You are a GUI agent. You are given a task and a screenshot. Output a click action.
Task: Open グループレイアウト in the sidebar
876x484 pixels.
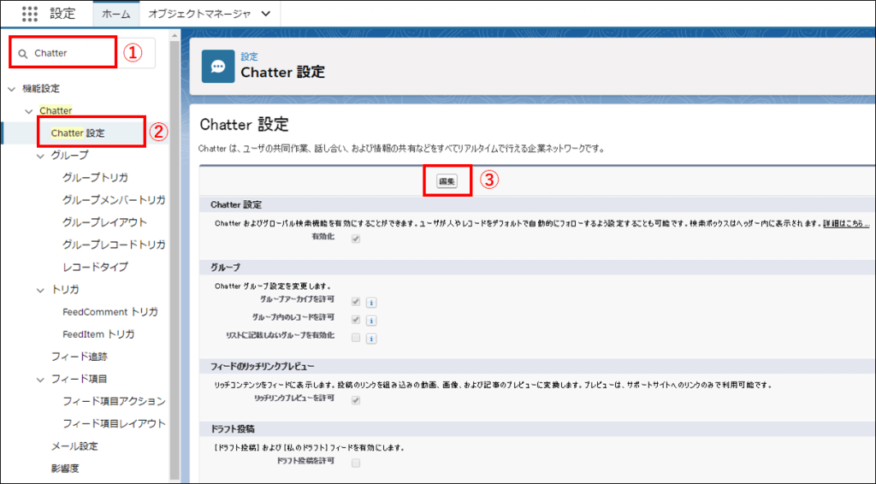tap(104, 222)
